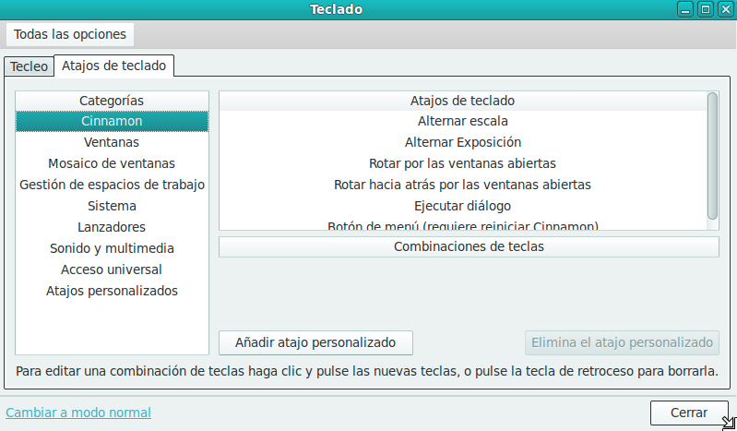Image resolution: width=737 pixels, height=431 pixels.
Task: Click the window resize grip corner
Action: pyautogui.click(x=730, y=424)
